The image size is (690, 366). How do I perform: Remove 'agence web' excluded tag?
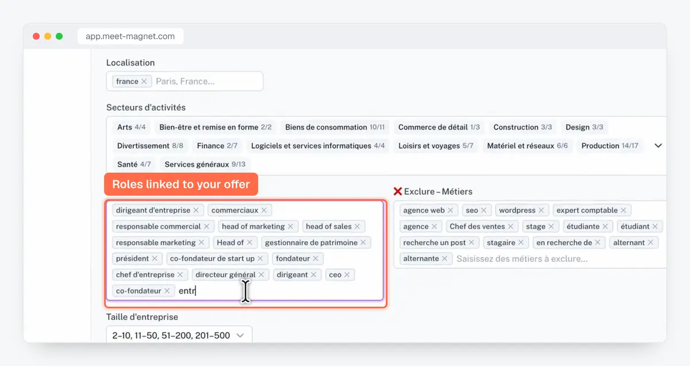point(451,211)
